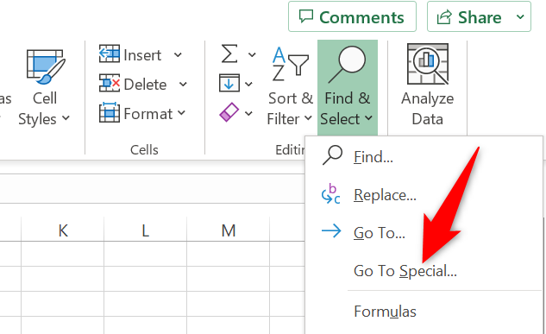
Task: Click the Delete cells icon
Action: [x=110, y=83]
